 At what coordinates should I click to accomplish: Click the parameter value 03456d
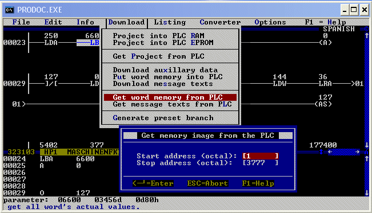coord(108,200)
